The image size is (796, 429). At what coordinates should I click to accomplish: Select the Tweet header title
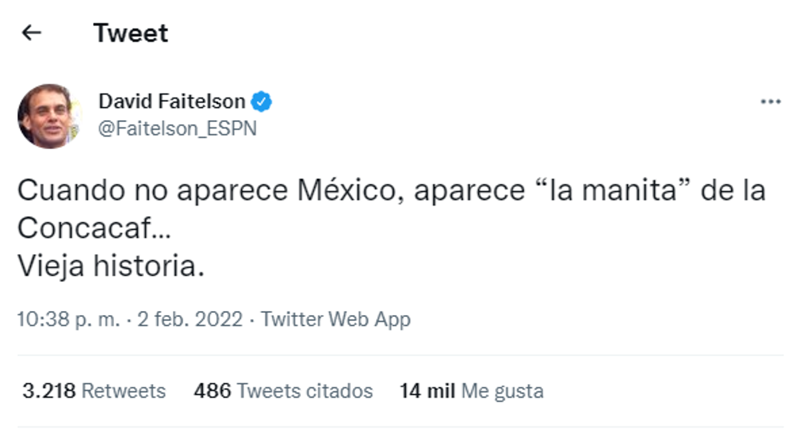(x=130, y=32)
